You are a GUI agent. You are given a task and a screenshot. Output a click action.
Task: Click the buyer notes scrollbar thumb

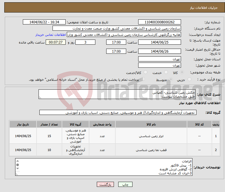[x=17, y=165]
